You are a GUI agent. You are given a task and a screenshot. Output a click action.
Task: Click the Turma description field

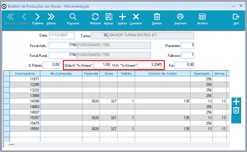coord(151,35)
